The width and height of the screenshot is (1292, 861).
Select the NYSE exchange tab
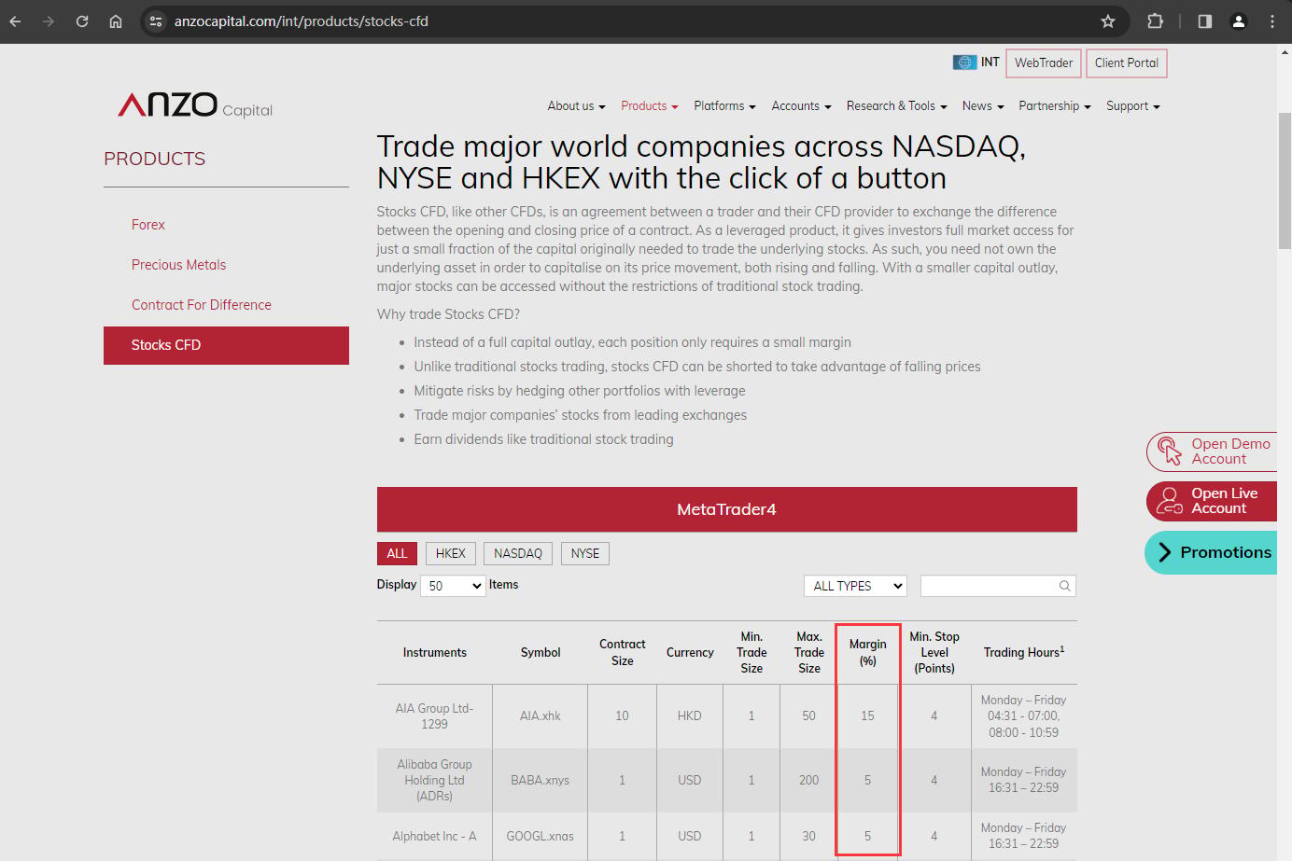585,553
